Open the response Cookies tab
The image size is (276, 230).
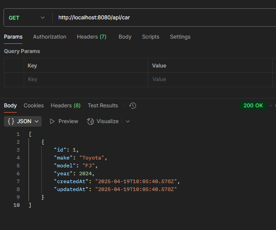[34, 106]
